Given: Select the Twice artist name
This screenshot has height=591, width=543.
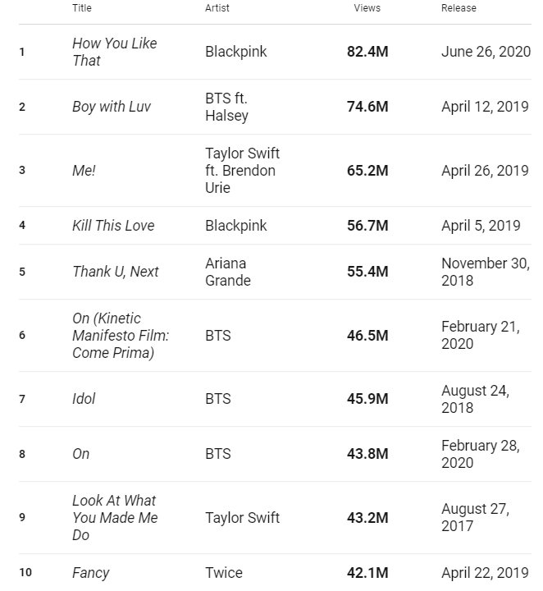Looking at the screenshot, I should click(224, 573).
